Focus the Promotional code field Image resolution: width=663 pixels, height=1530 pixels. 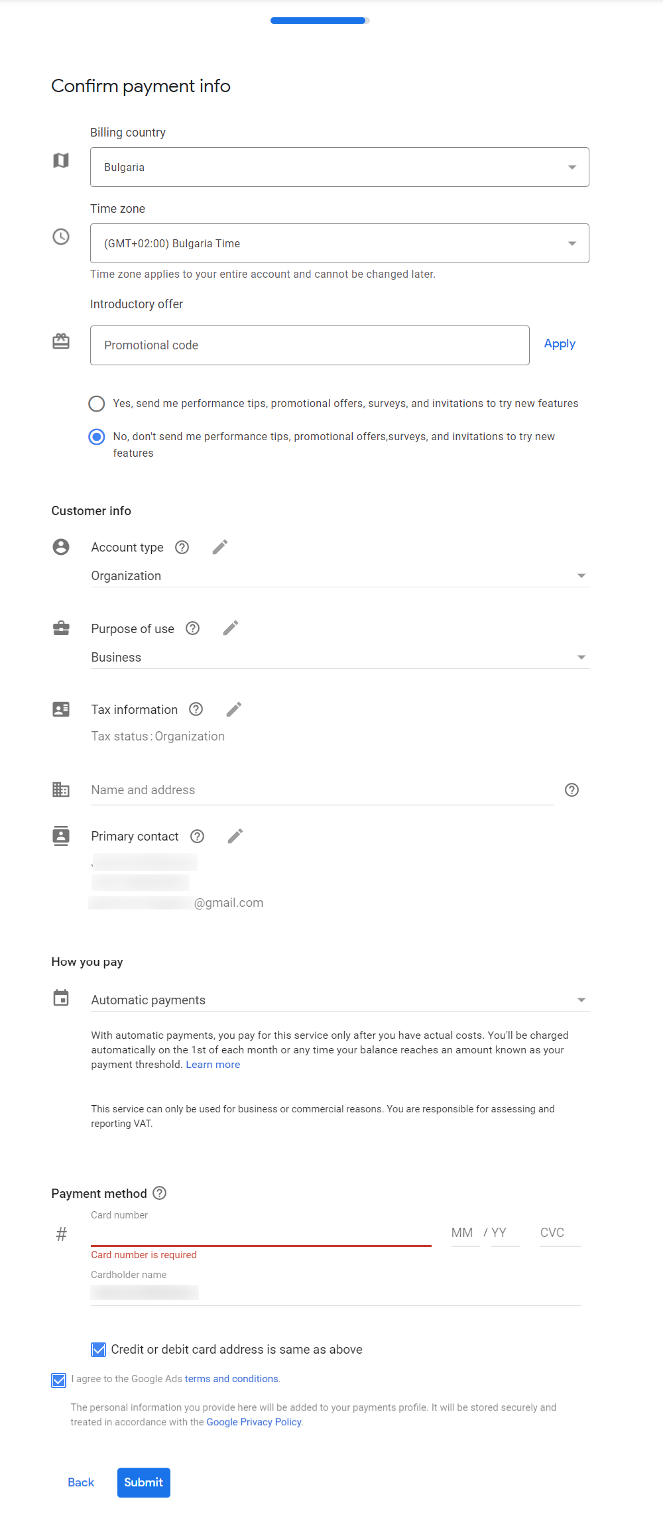[310, 345]
